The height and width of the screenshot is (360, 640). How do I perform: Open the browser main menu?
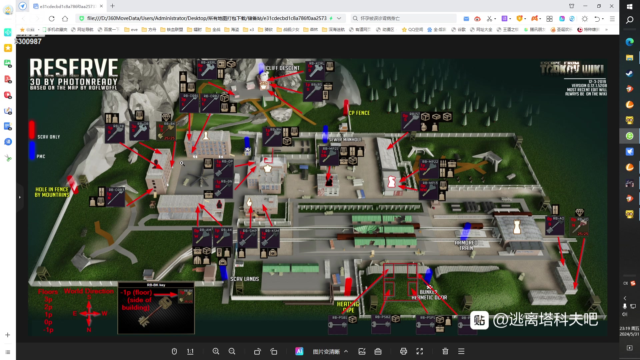pos(612,19)
